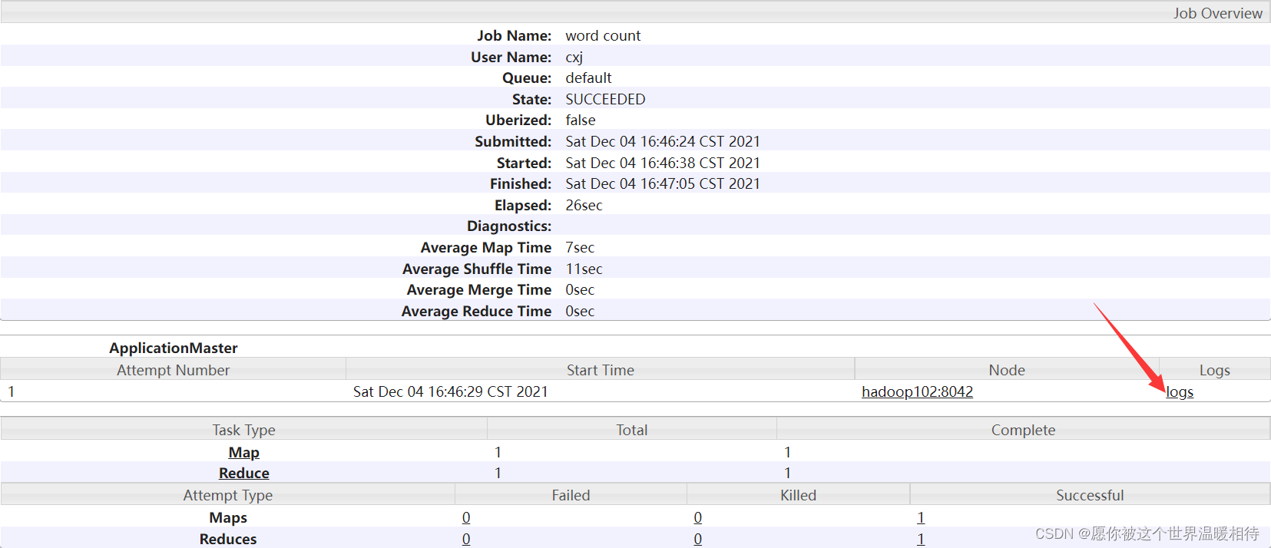This screenshot has height=548, width=1271.
Task: Click the Complete column header
Action: (1023, 431)
